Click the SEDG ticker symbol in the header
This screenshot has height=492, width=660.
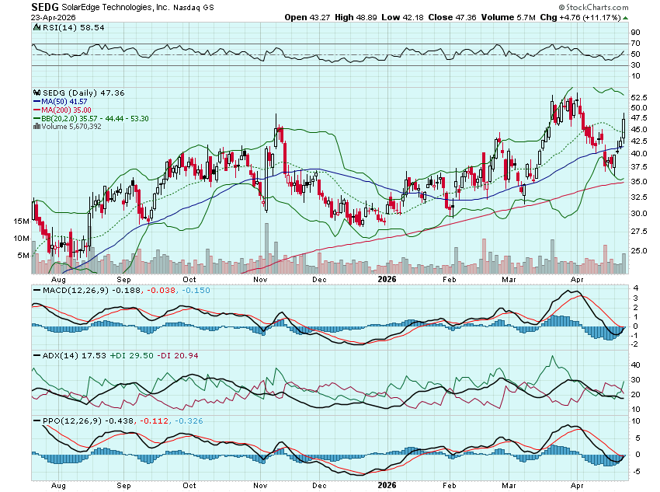pos(45,6)
